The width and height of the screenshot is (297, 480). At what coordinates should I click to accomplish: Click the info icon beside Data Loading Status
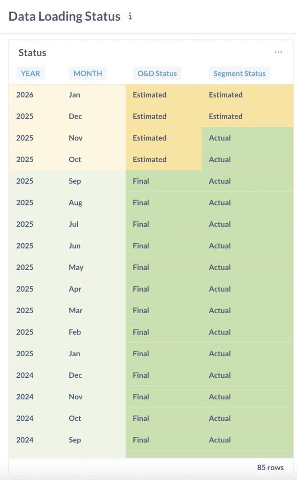pyautogui.click(x=130, y=16)
